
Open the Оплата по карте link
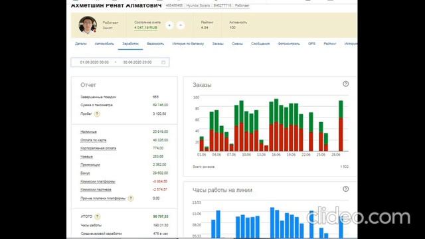pyautogui.click(x=93, y=140)
